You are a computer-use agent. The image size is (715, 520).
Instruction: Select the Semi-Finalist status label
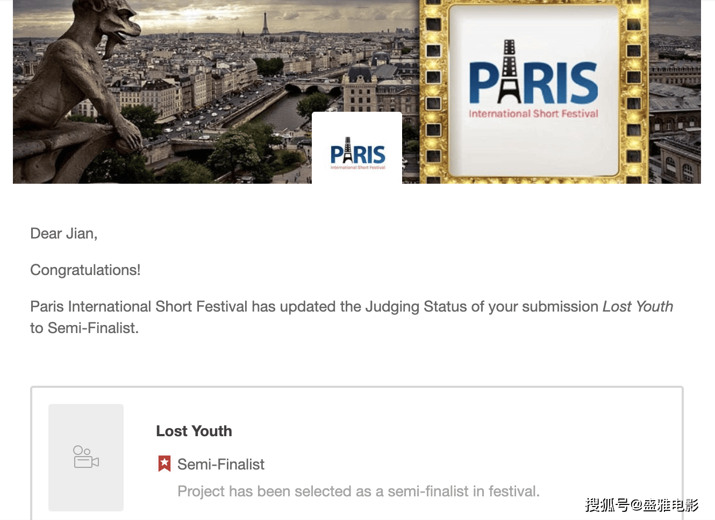(x=221, y=464)
